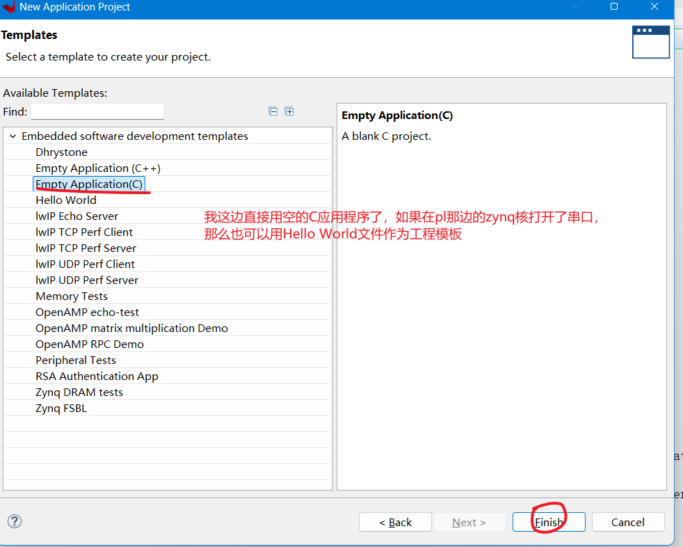The image size is (683, 547).
Task: Pick RSA Authentication App template
Action: (x=97, y=376)
